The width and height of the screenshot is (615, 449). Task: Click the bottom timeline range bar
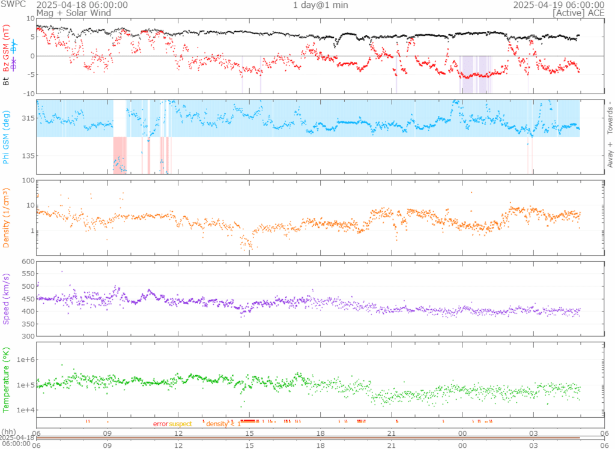[307, 438]
